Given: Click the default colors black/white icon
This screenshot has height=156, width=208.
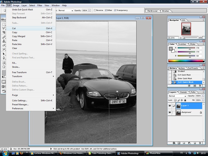Looking at the screenshot, I should pos(3,77).
